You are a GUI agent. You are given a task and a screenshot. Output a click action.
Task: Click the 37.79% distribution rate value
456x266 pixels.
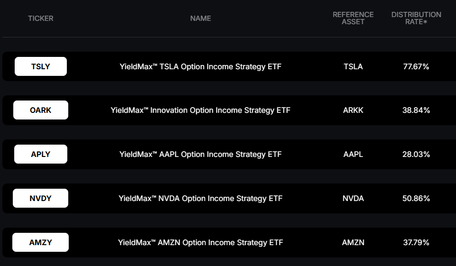click(416, 242)
